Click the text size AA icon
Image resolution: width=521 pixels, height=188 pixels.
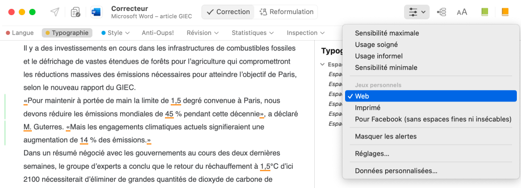tap(462, 12)
